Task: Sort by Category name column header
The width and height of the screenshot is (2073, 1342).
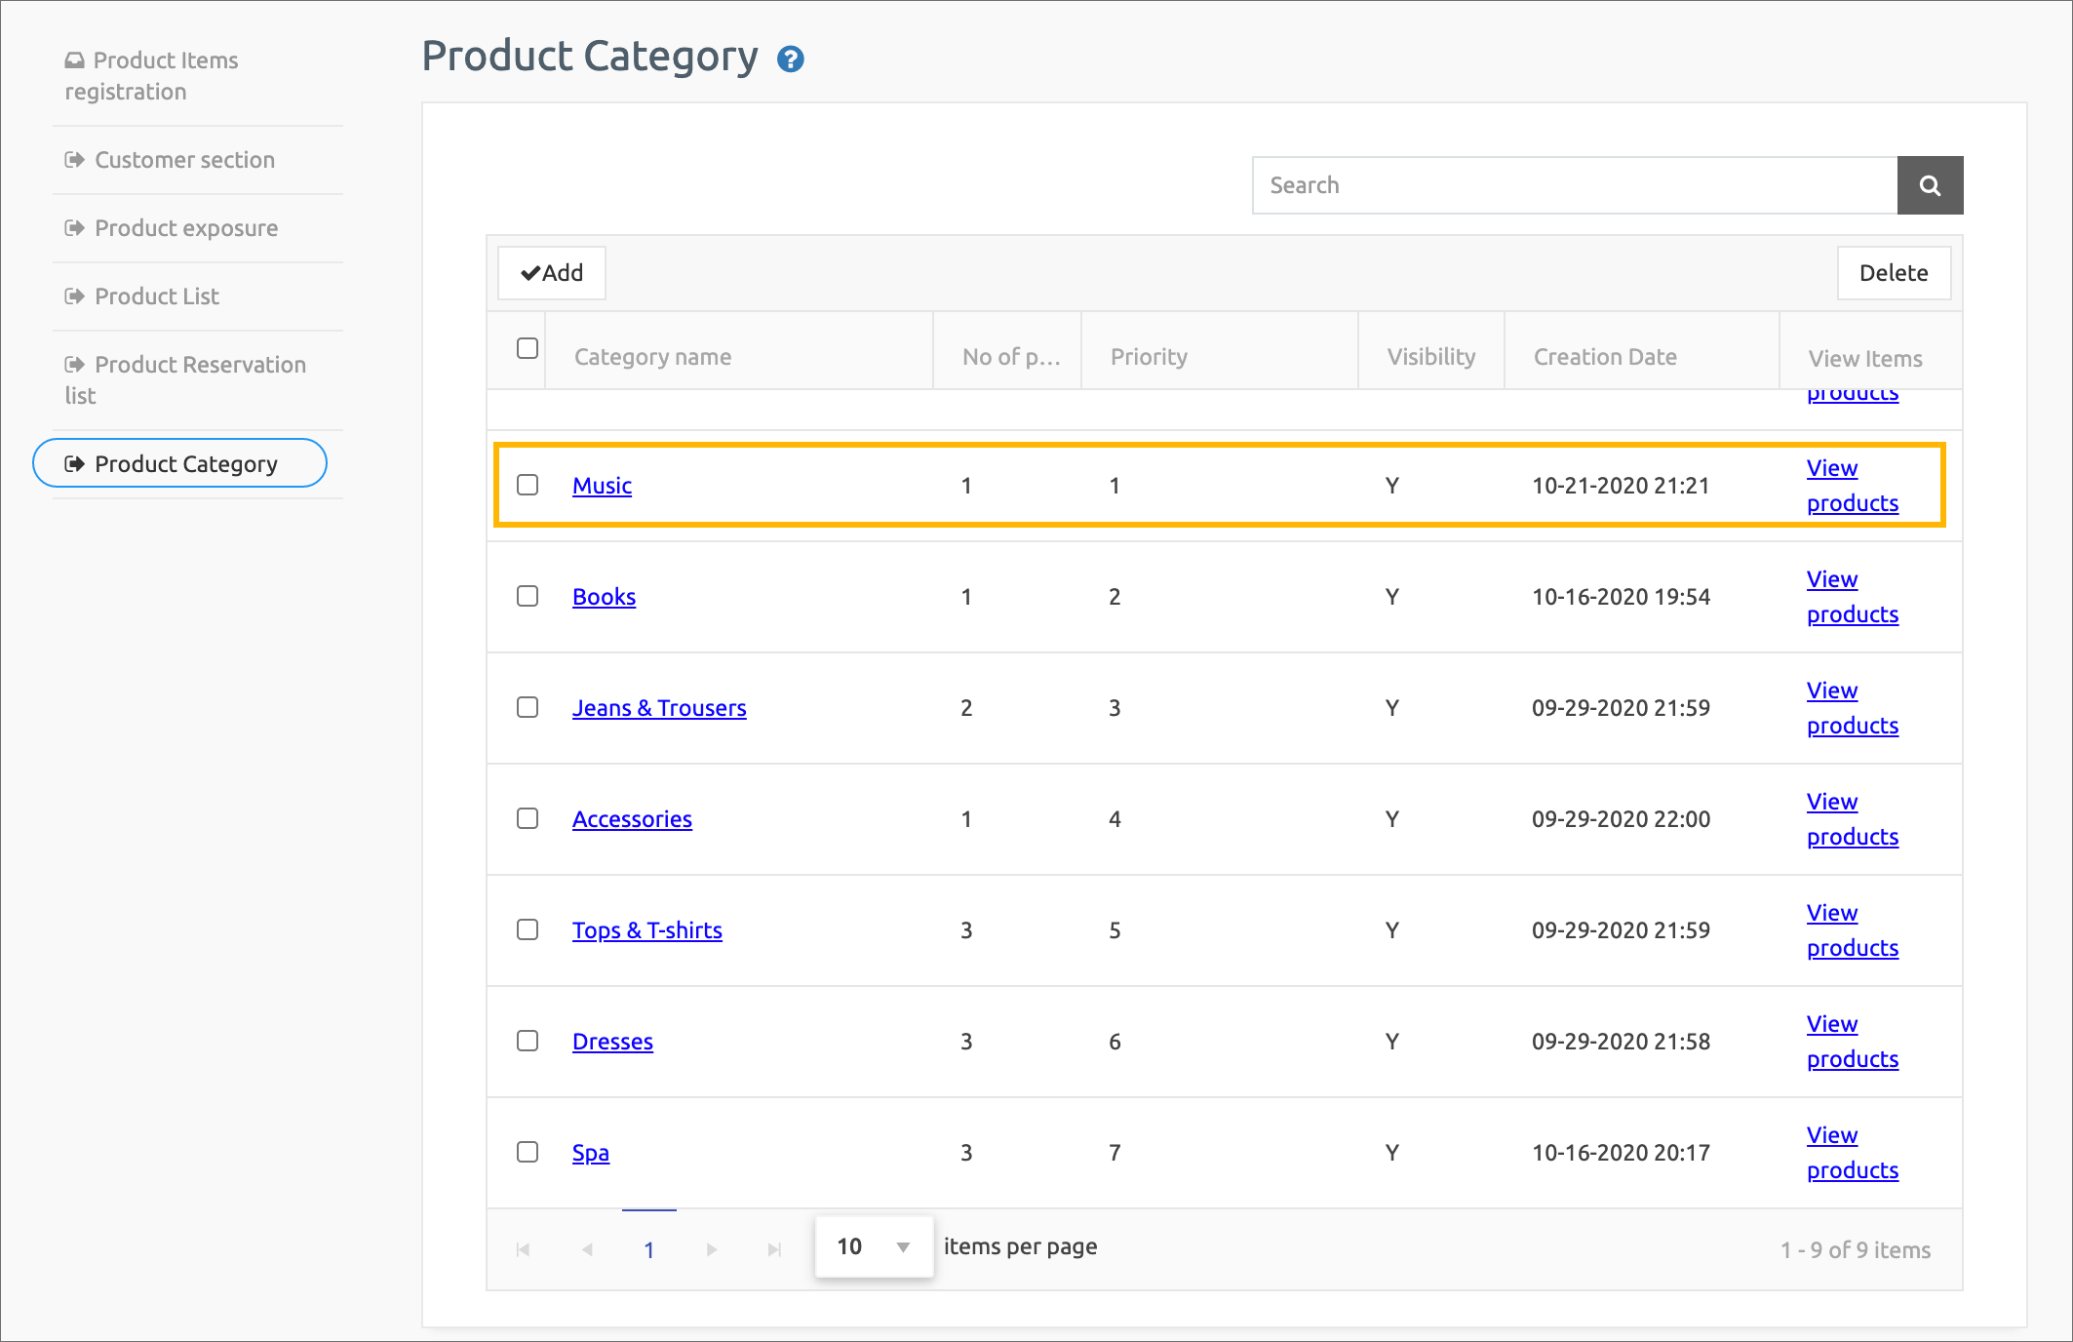Action: point(652,357)
